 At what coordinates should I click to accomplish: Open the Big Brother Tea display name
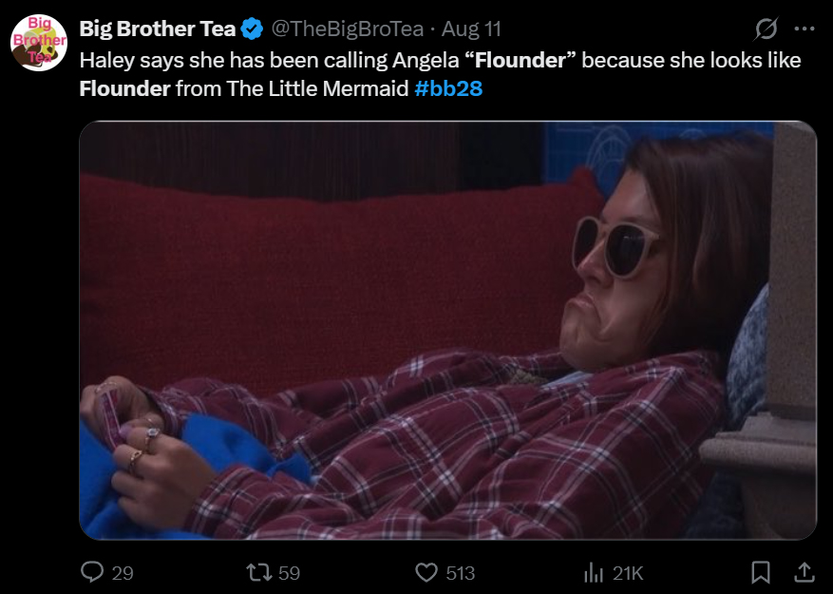[x=158, y=29]
